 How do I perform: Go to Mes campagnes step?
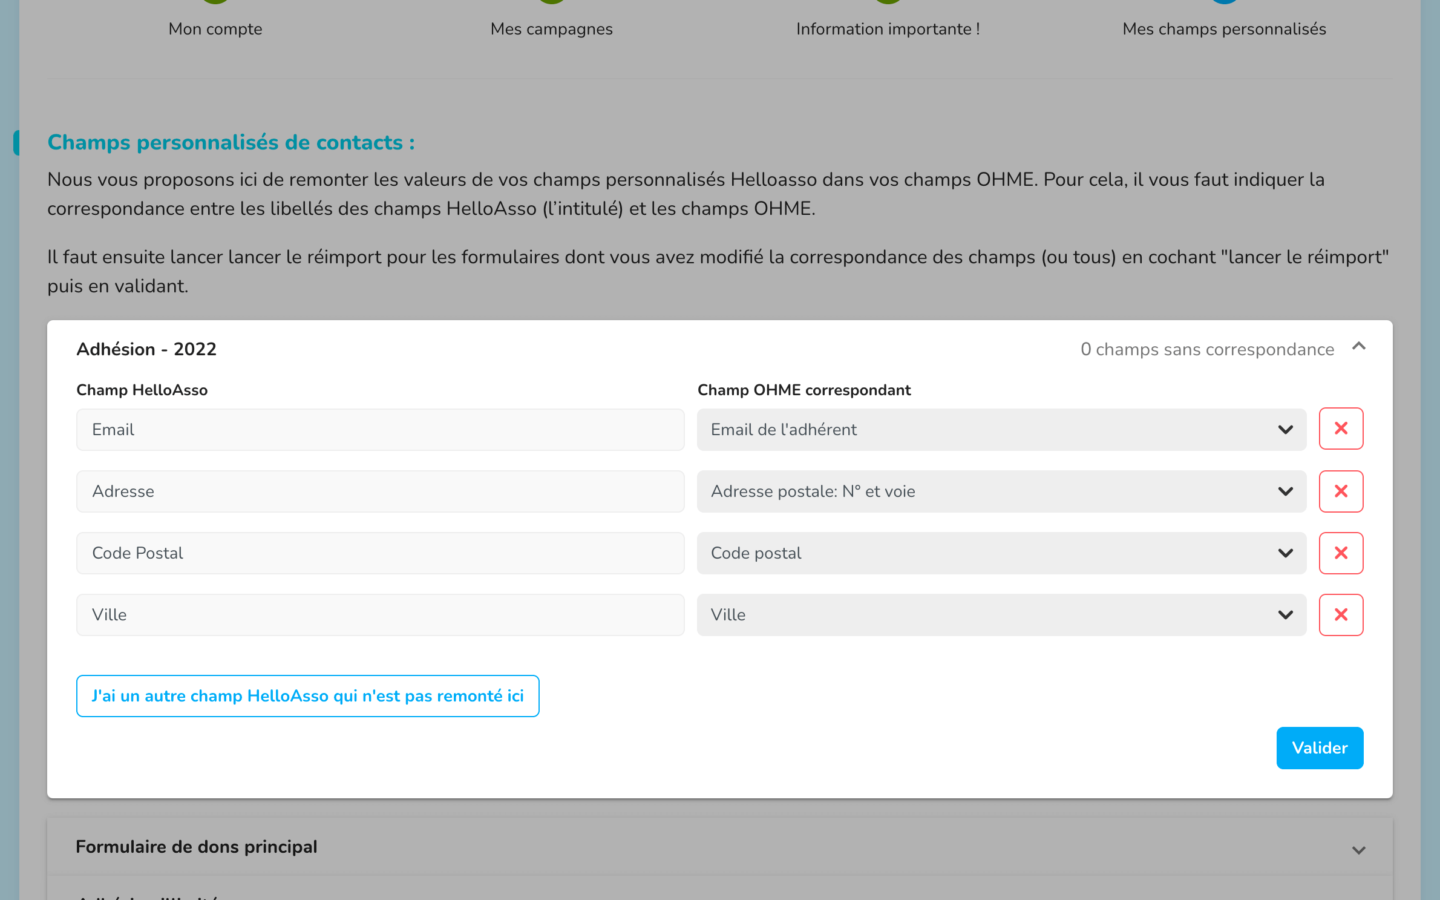[551, 28]
